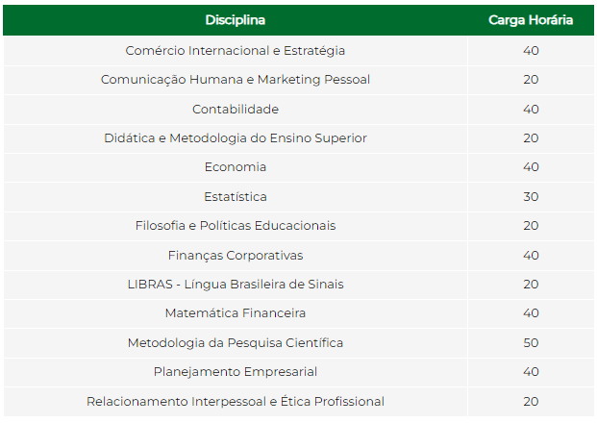Click Filosofia e Políticas Educacionais
Image resolution: width=597 pixels, height=423 pixels.
tap(235, 226)
